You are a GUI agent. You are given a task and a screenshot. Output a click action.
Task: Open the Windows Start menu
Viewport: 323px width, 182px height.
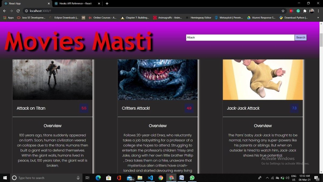click(x=5, y=178)
